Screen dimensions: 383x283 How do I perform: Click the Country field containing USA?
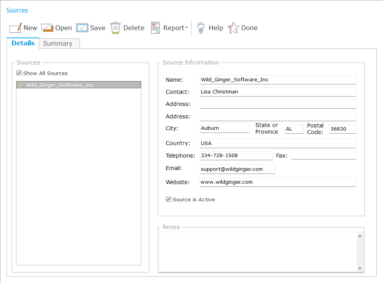tap(278, 143)
